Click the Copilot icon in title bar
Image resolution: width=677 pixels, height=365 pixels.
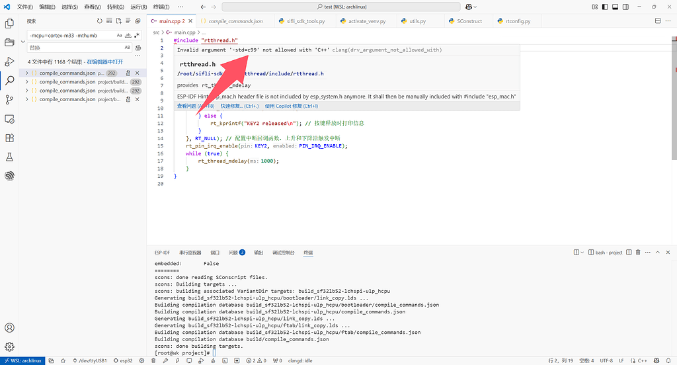(469, 7)
